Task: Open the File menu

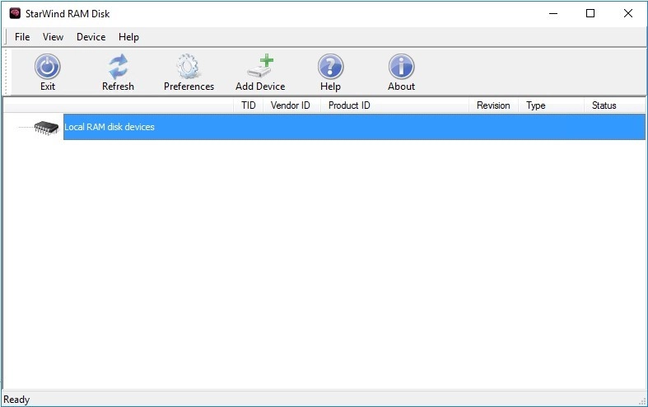Action: (x=22, y=37)
